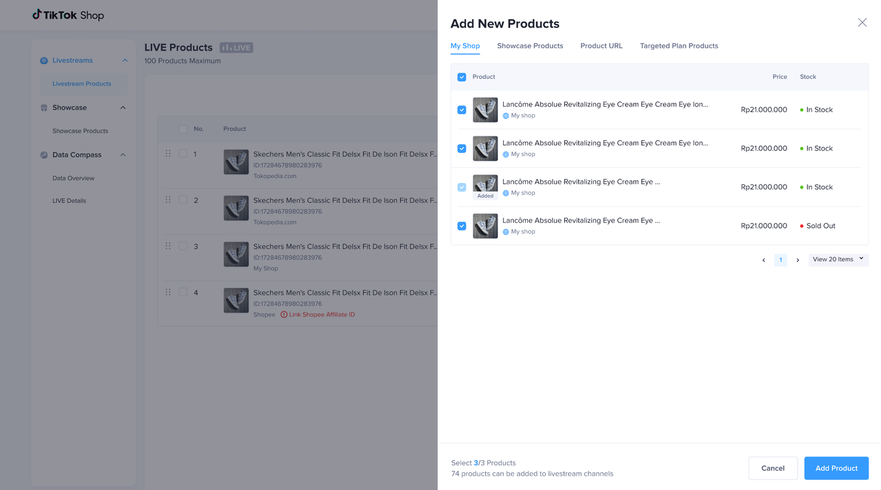Viewport: 881px width, 490px height.
Task: Open LIVE Details in the sidebar
Action: (70, 201)
